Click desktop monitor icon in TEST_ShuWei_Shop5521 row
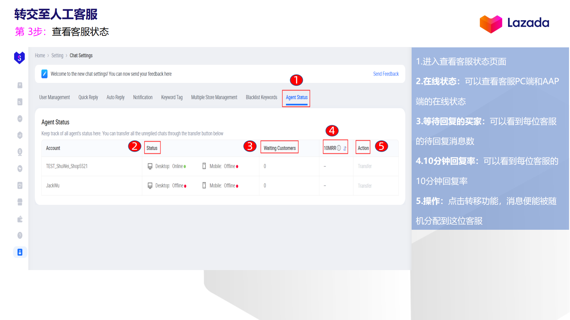570x320 pixels. click(150, 166)
